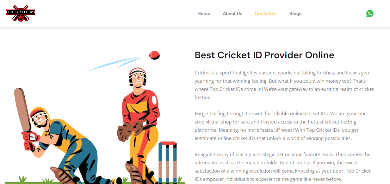
Task: Navigate to the Blogs section
Action: [295, 14]
